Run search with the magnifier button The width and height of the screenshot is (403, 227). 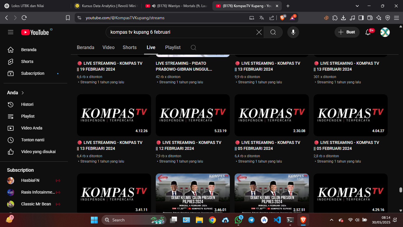click(x=273, y=32)
